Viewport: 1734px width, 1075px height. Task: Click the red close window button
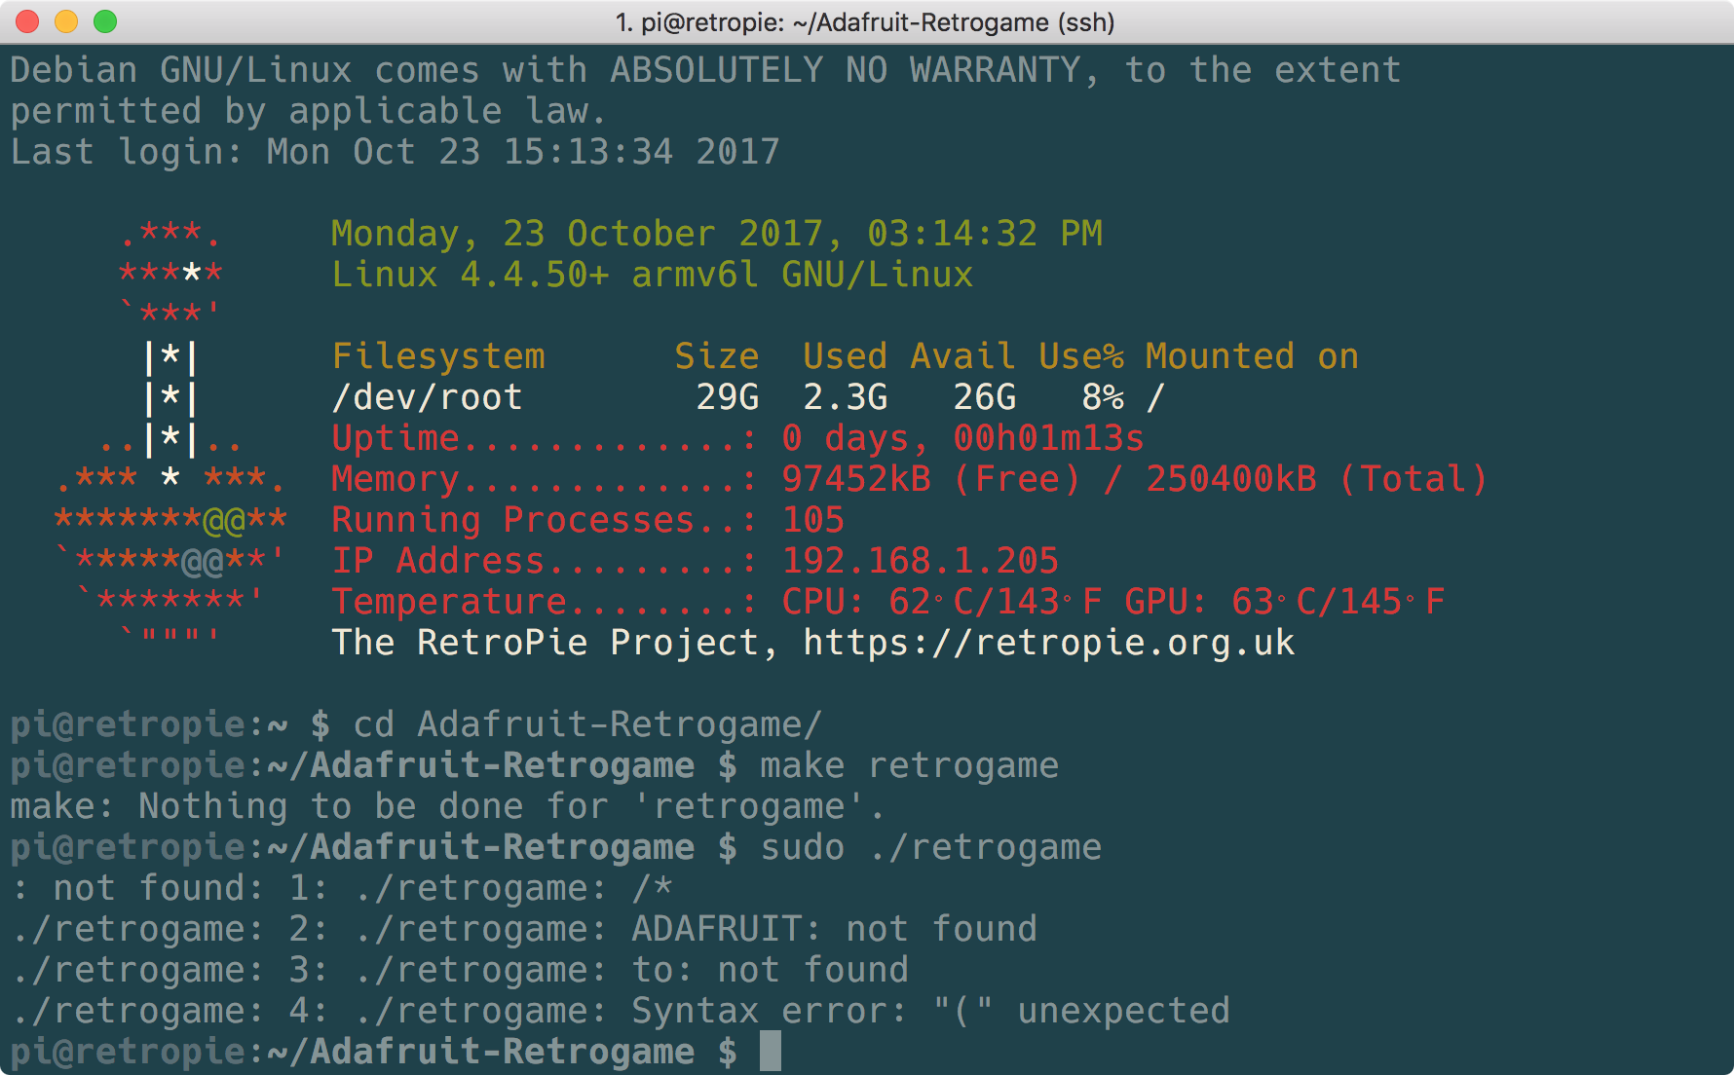click(x=27, y=21)
